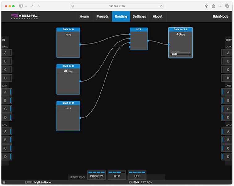Viewport: 234px width, 186px height.
Task: Open the Presets tab
Action: [x=103, y=16]
